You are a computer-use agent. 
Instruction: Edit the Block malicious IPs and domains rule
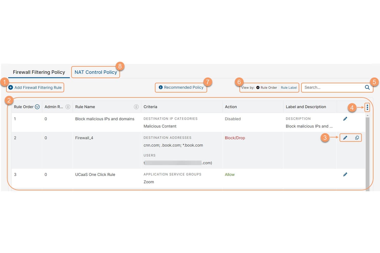tap(345, 119)
